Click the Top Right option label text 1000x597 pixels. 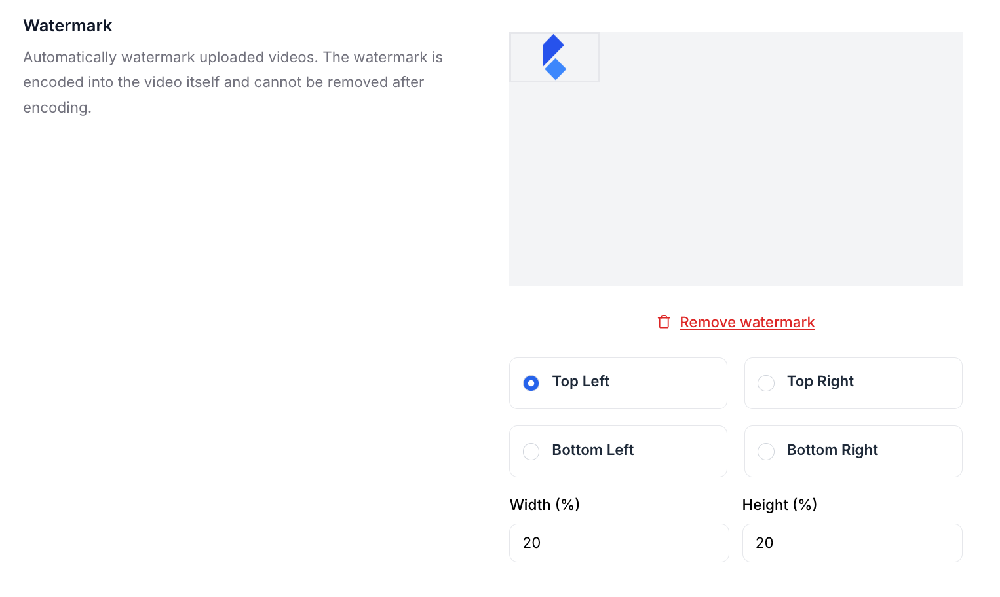click(820, 382)
